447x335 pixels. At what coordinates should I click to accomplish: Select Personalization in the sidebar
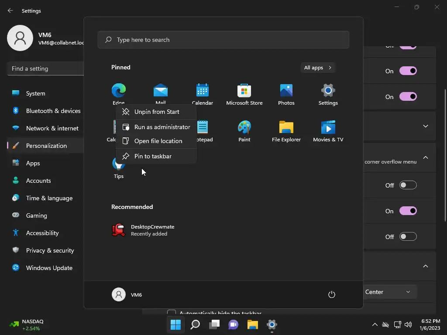pyautogui.click(x=45, y=146)
